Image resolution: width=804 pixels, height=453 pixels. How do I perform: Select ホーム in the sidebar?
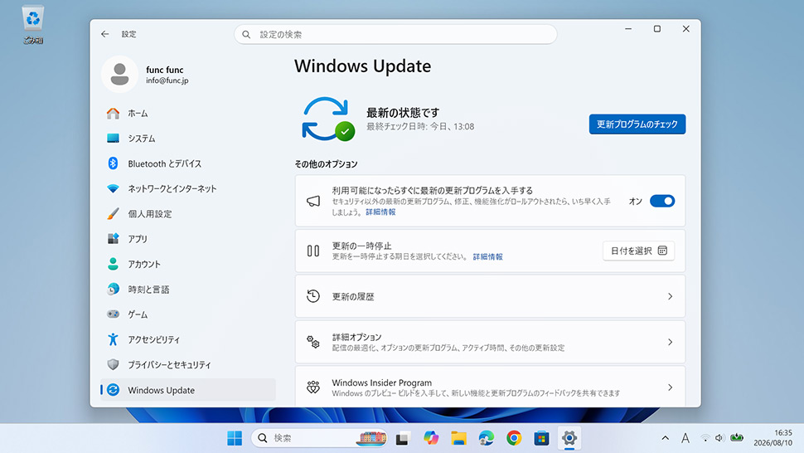[x=188, y=114]
